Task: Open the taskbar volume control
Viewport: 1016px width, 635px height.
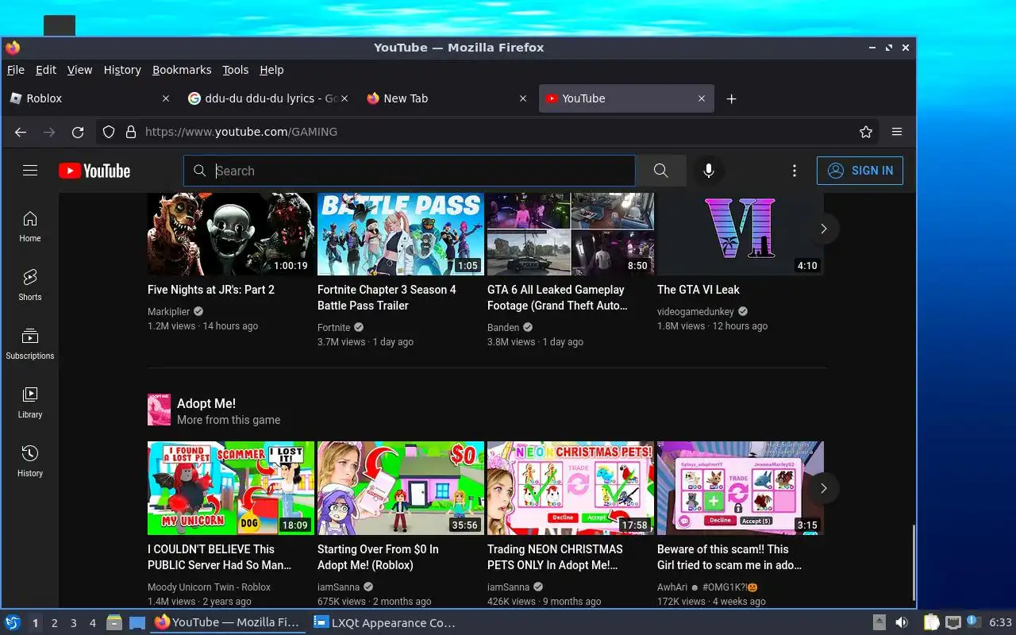Action: [902, 622]
